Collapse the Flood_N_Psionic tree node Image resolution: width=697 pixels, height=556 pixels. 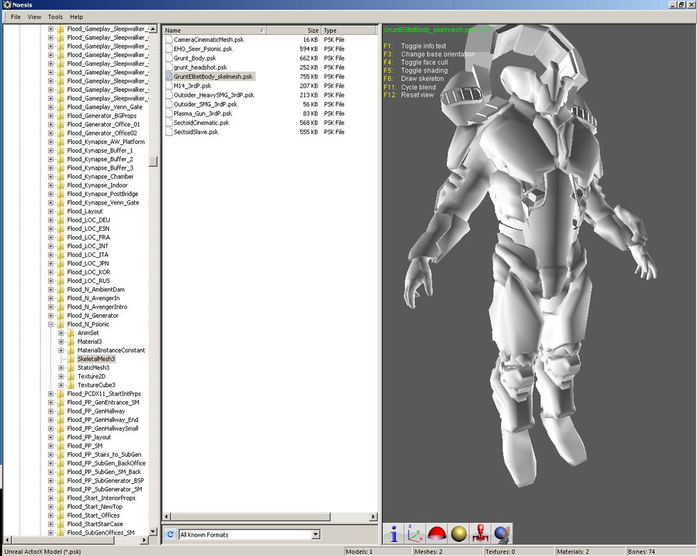51,325
